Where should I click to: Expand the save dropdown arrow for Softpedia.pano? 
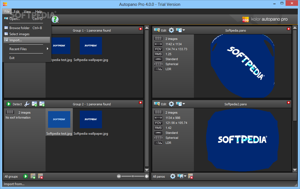[184, 30]
